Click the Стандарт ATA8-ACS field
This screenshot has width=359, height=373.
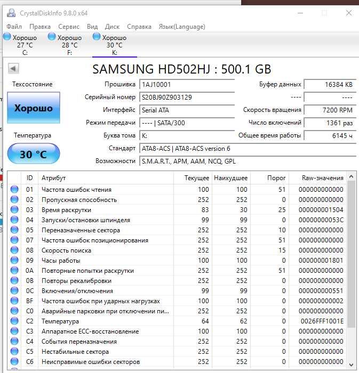click(248, 149)
